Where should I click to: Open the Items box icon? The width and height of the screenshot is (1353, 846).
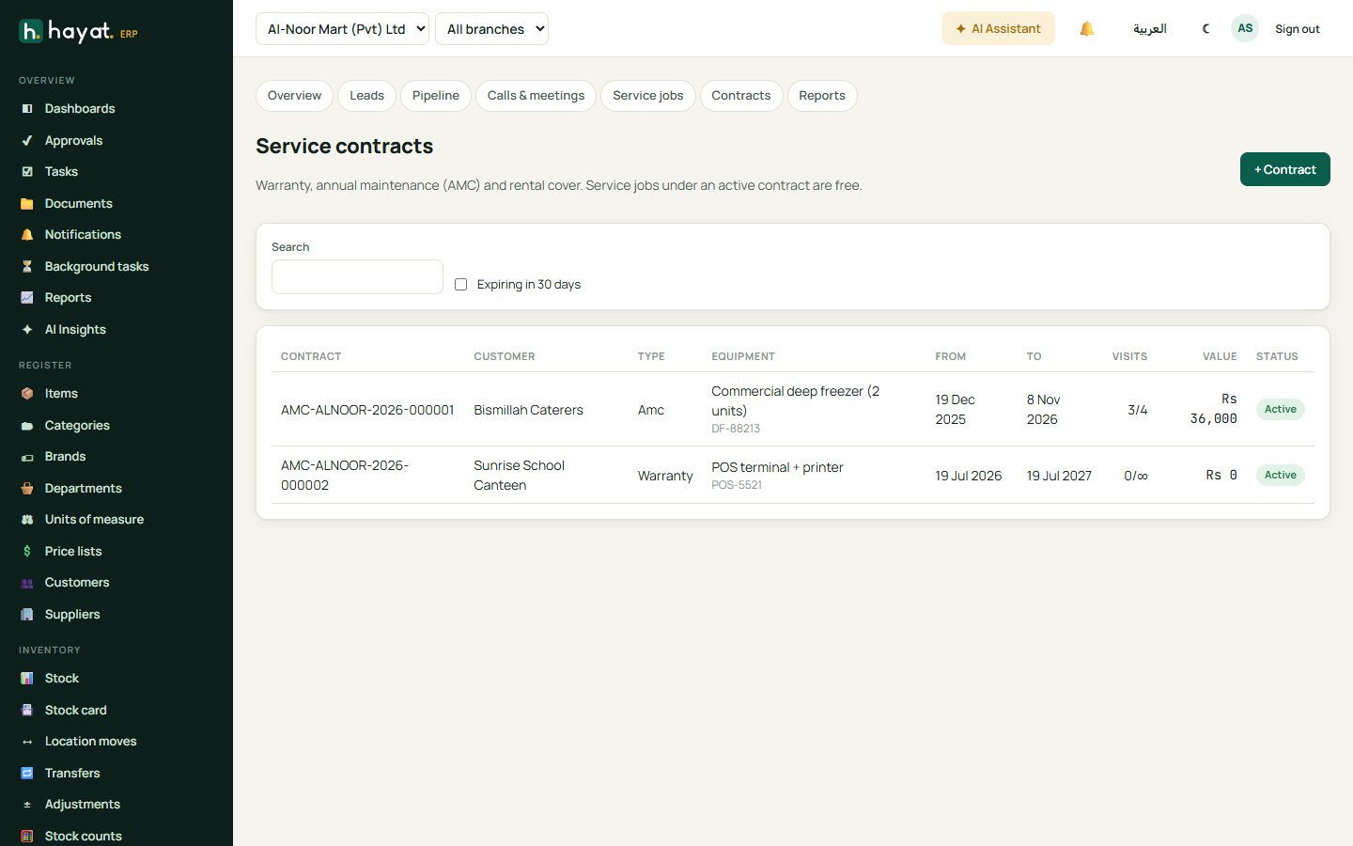click(x=27, y=394)
